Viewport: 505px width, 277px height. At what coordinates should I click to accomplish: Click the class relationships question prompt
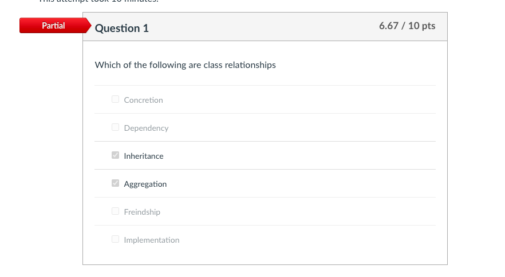(185, 65)
